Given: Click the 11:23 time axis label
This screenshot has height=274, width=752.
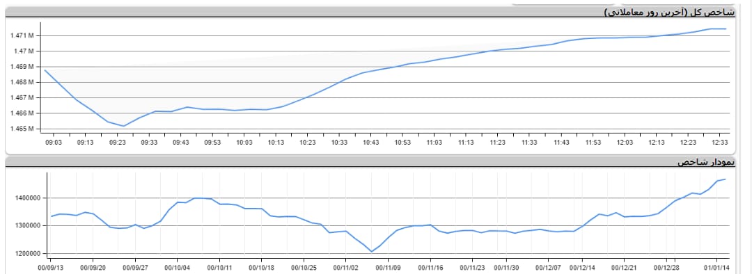Looking at the screenshot, I should (x=498, y=143).
